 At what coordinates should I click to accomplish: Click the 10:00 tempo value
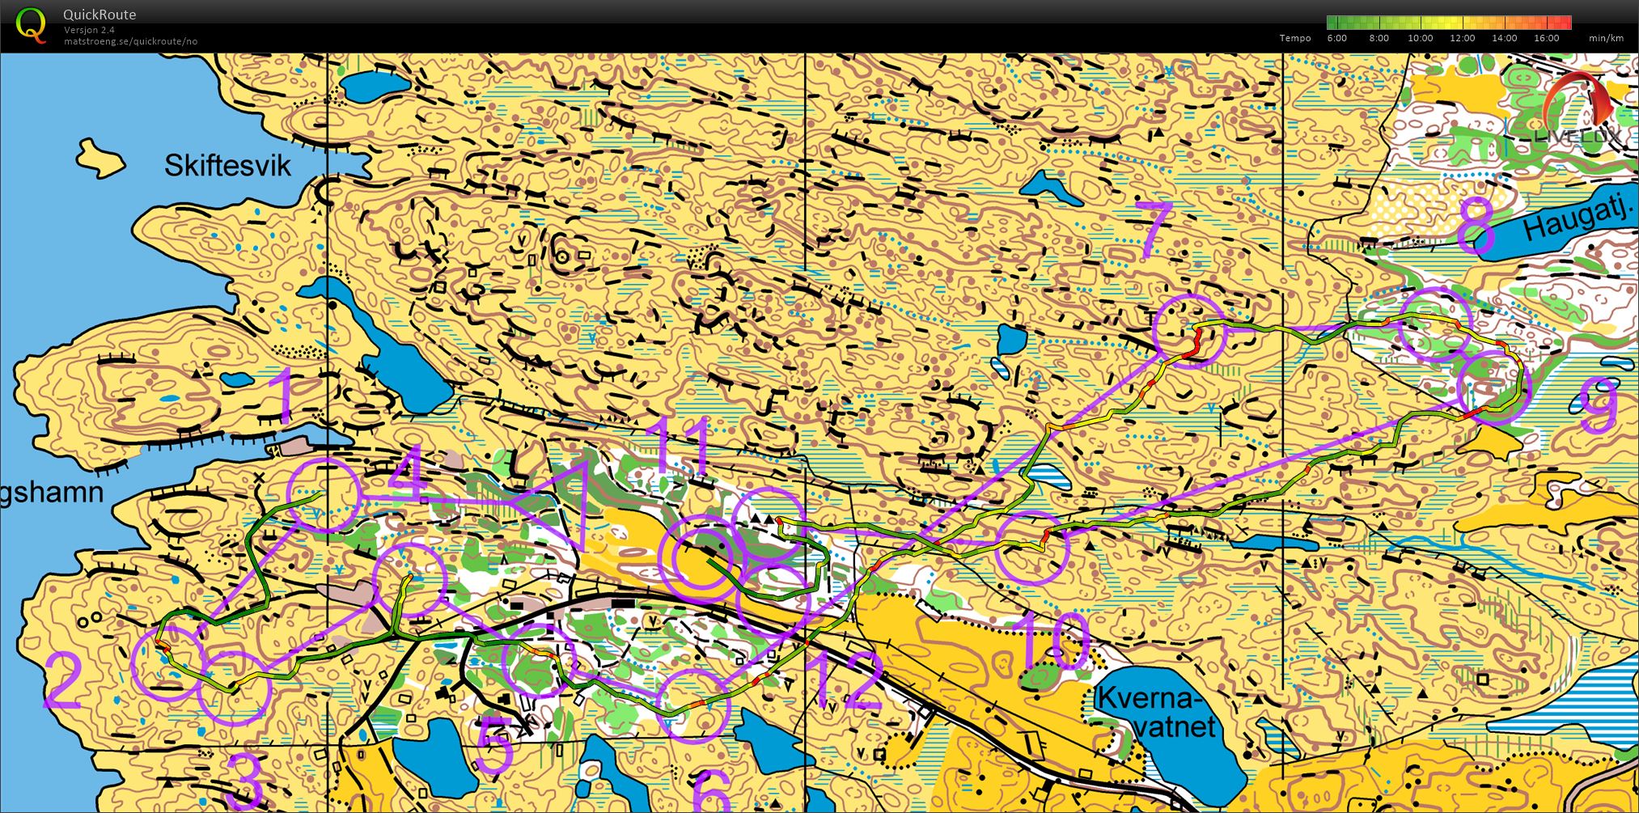[x=1420, y=38]
